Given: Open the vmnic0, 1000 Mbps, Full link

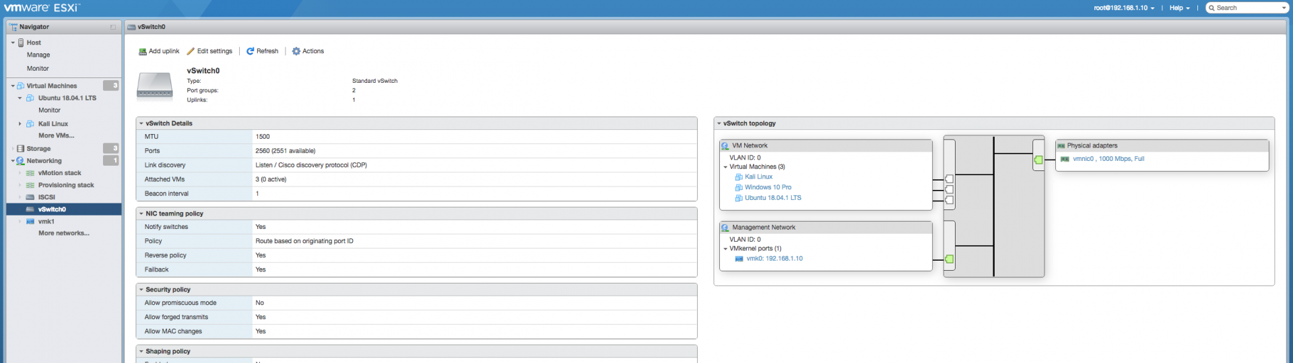Looking at the screenshot, I should point(1108,159).
